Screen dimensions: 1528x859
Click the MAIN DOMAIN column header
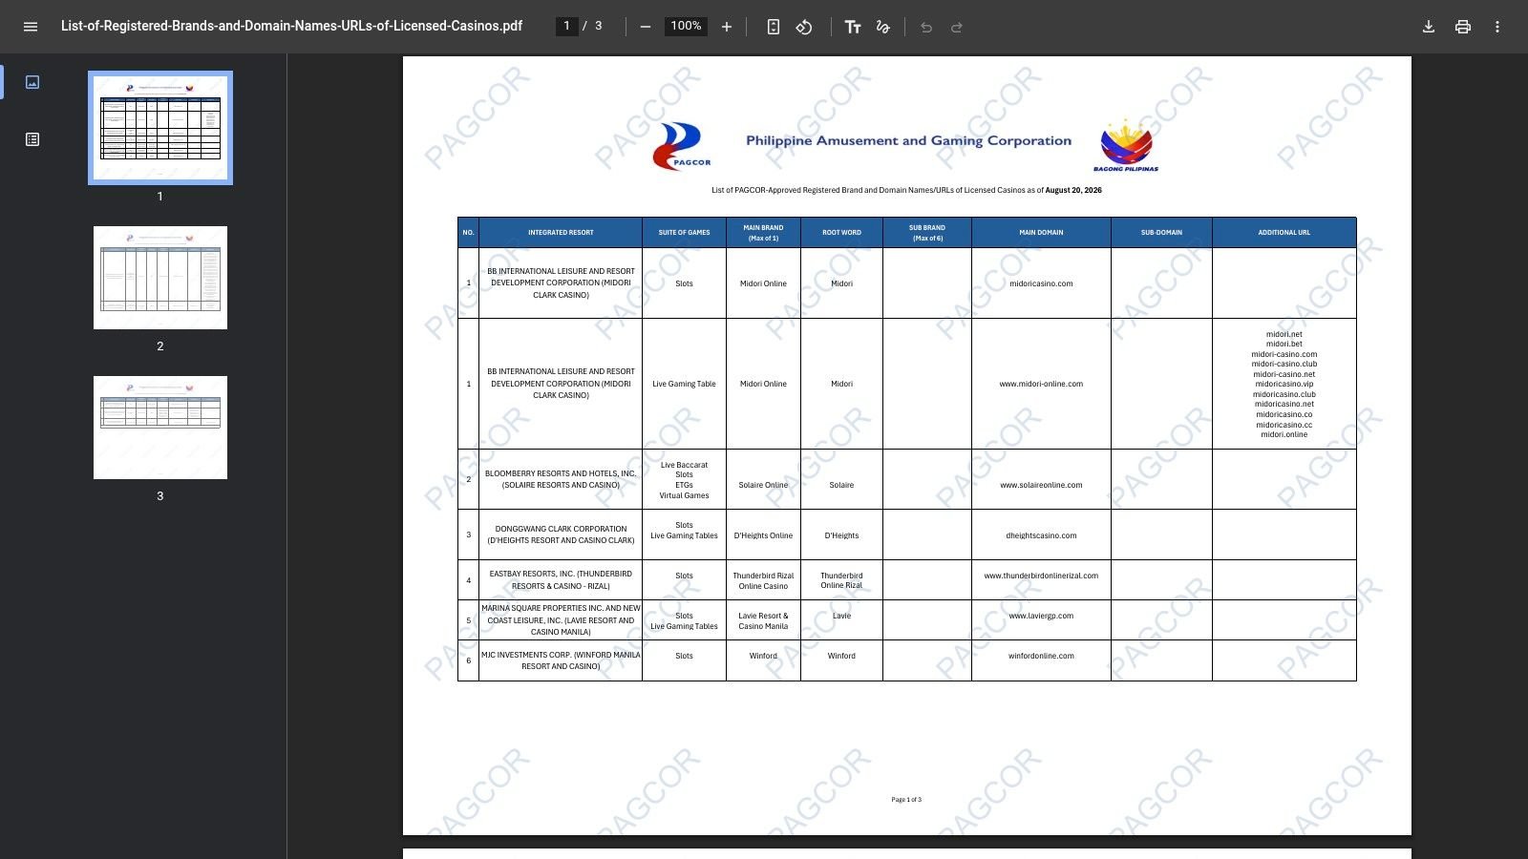coord(1041,233)
